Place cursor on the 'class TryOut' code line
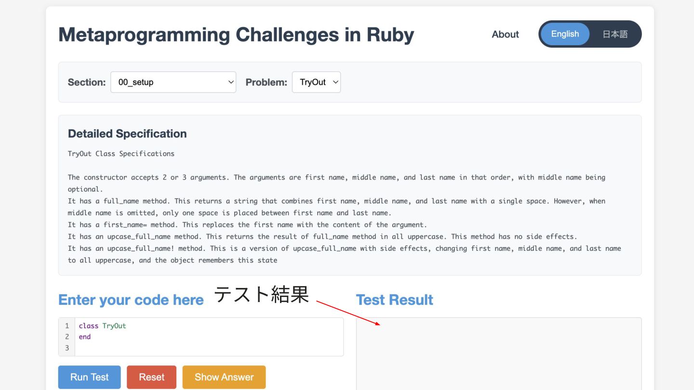 point(103,326)
